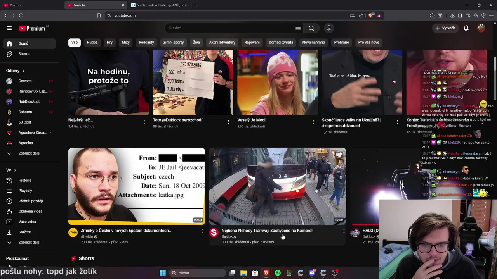Screen dimensions: 497x279
Task: Open a new browser tab with the plus button
Action: point(196,5)
